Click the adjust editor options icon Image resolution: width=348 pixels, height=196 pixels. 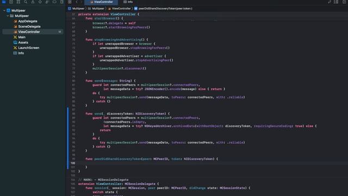click(336, 2)
